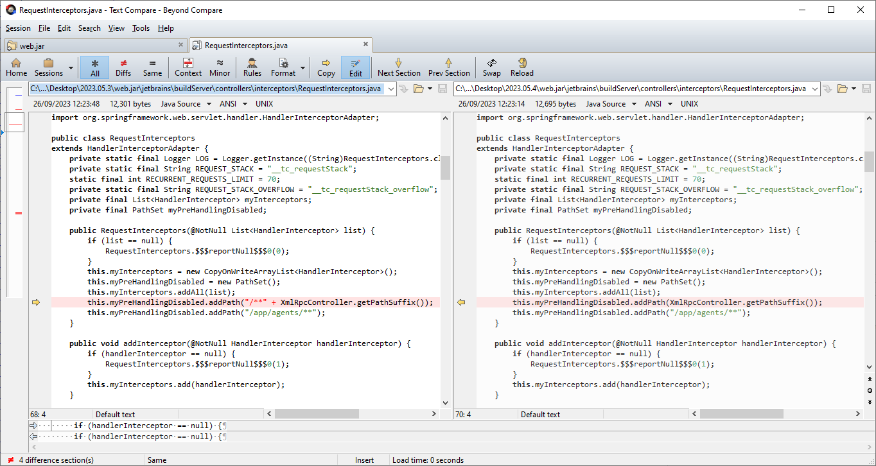
Task: Open the File menu
Action: [44, 28]
